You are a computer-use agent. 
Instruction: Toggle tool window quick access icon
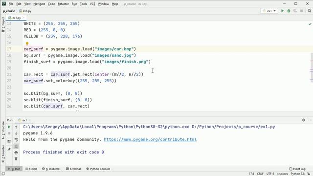point(3,174)
